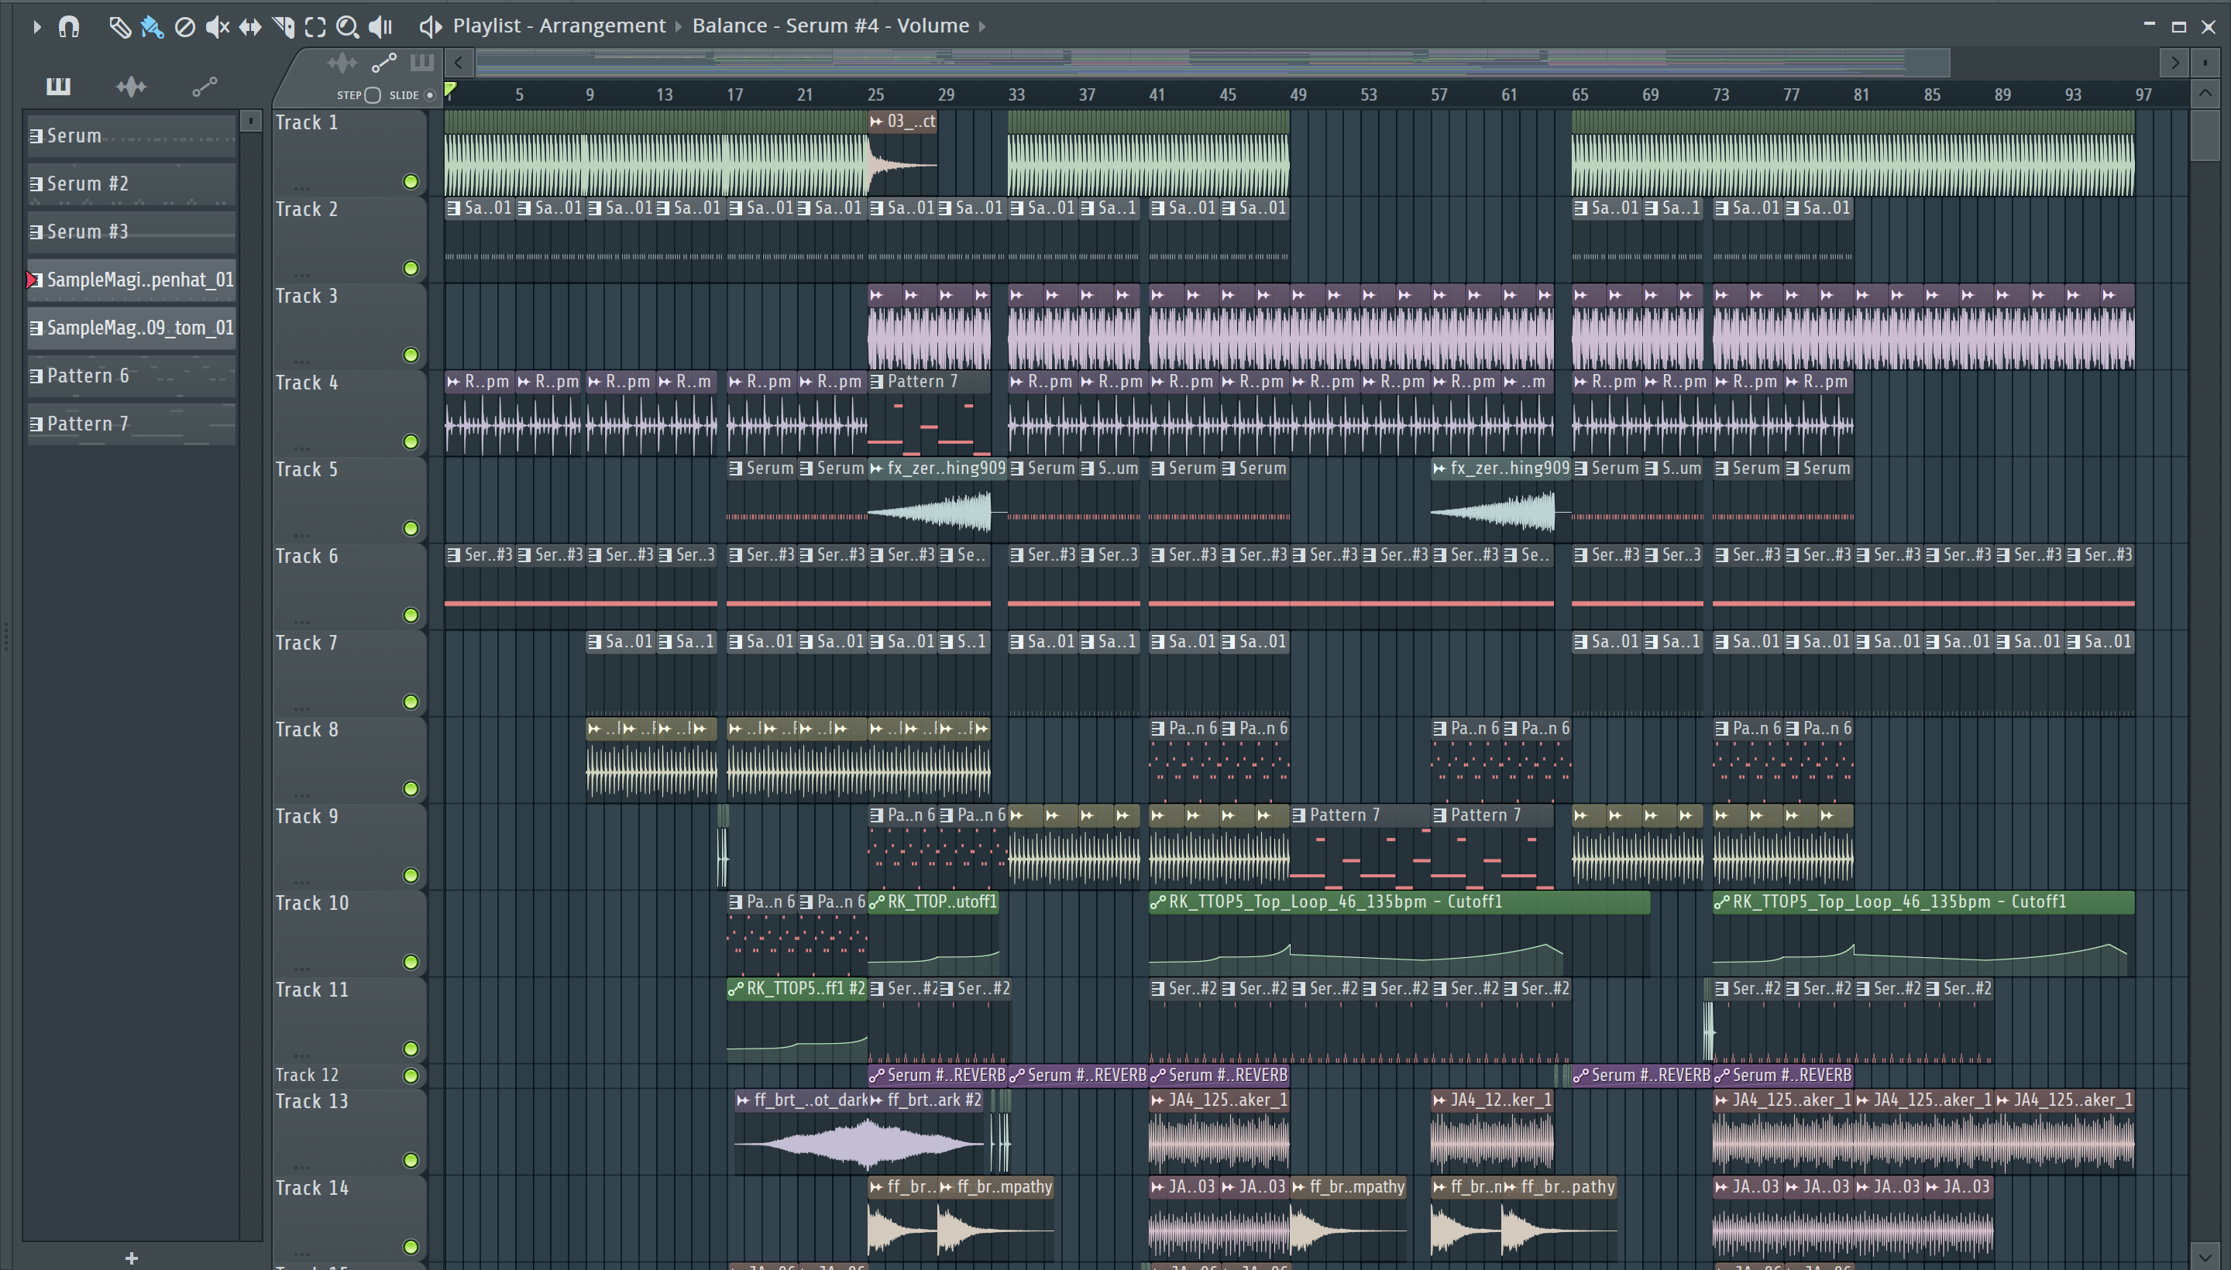This screenshot has width=2231, height=1270.
Task: Enable the STEP editing toggle
Action: (x=373, y=95)
